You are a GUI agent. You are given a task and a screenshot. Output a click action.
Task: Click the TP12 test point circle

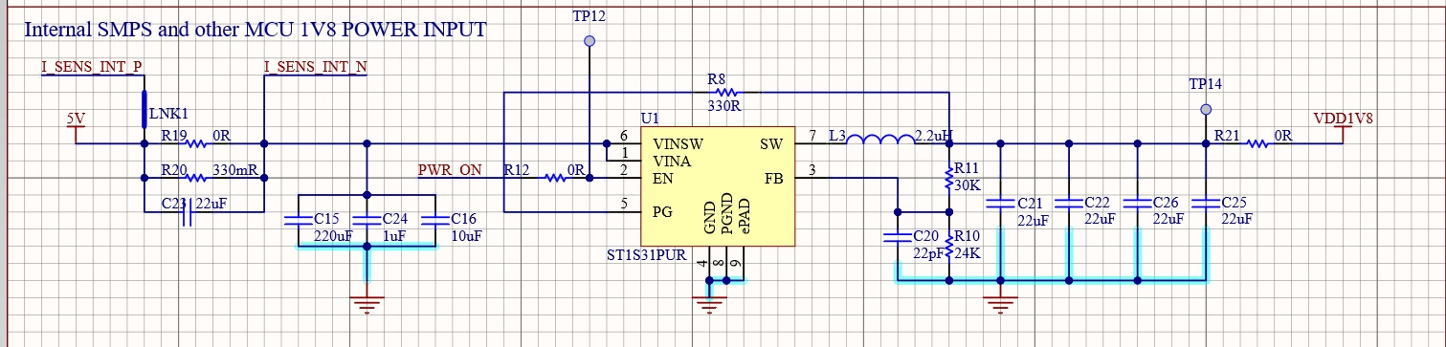(x=590, y=41)
